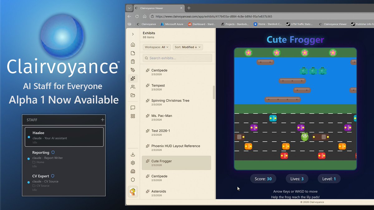
Task: Open the Spinning Christmas Tree exhibit
Action: click(x=176, y=102)
